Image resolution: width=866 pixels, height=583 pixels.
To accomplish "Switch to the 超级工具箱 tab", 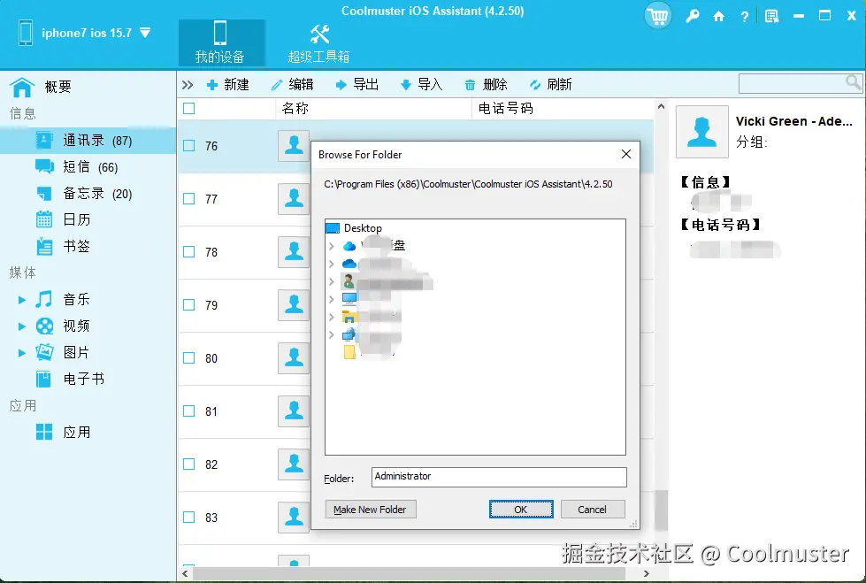I will (x=318, y=42).
